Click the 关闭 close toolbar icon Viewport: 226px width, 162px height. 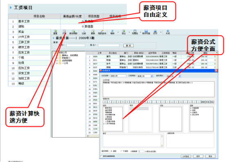pyautogui.click(x=168, y=32)
